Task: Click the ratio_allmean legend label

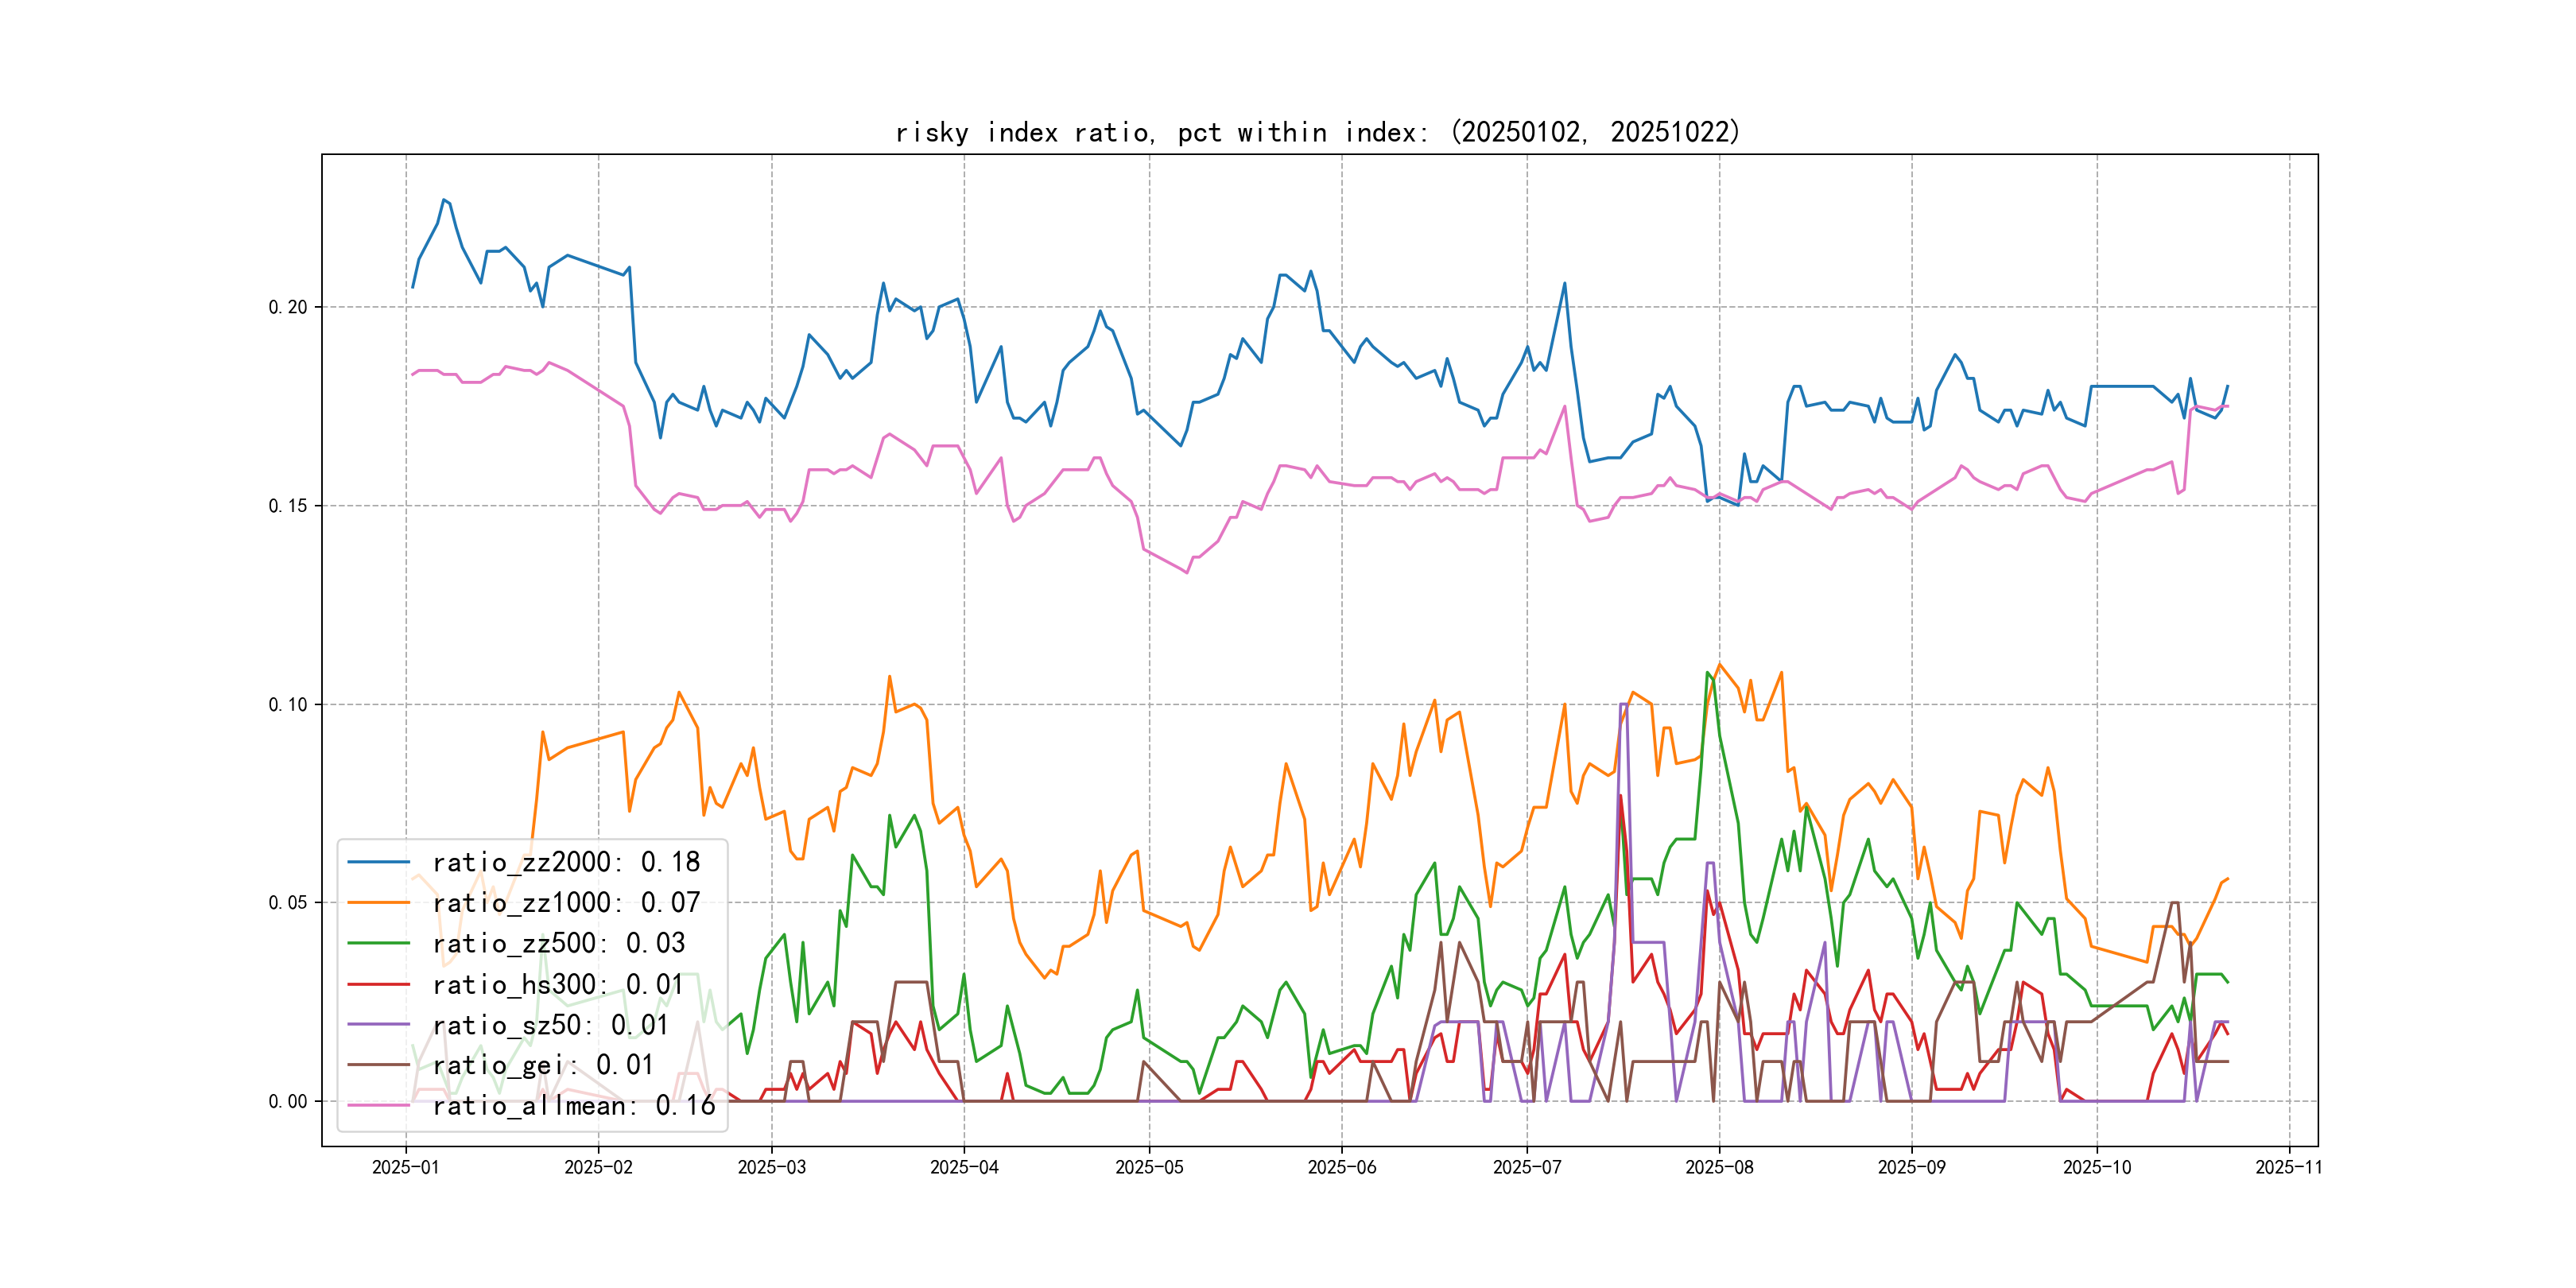Action: tap(573, 1106)
